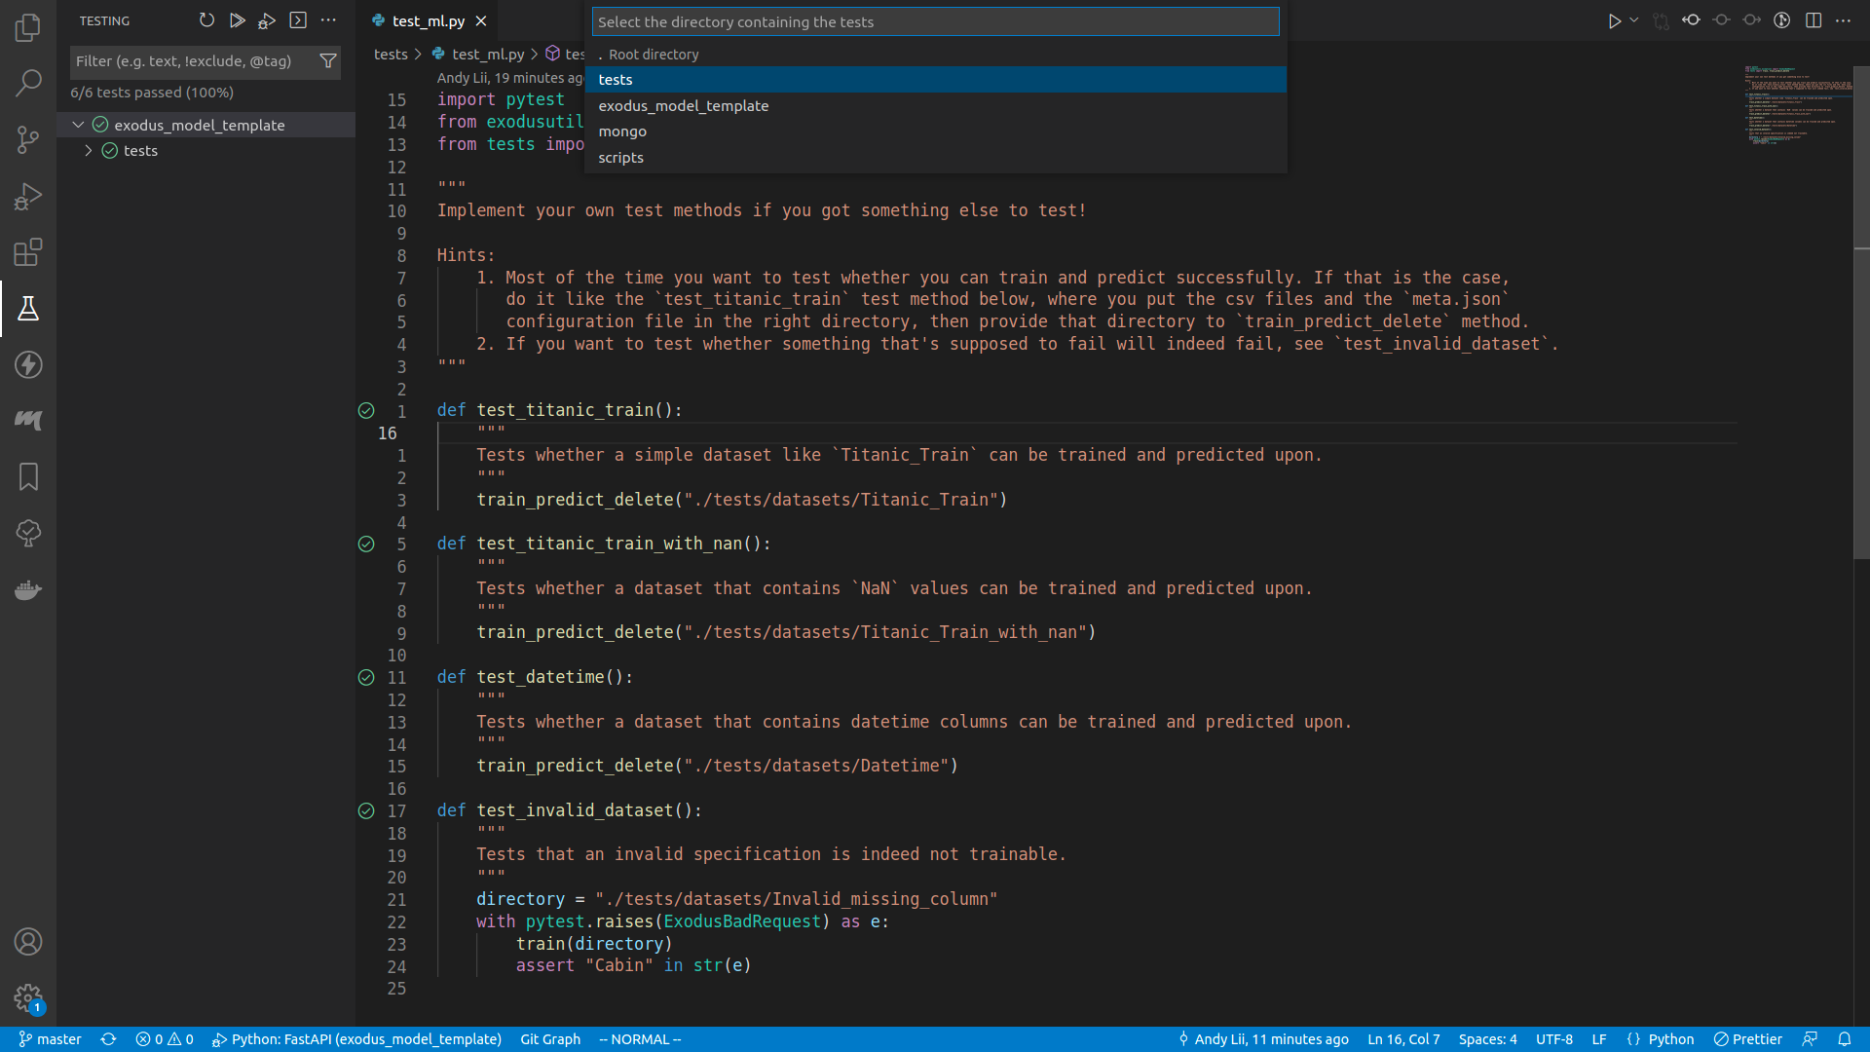Run all tests button
Image resolution: width=1870 pixels, height=1052 pixels.
[237, 20]
